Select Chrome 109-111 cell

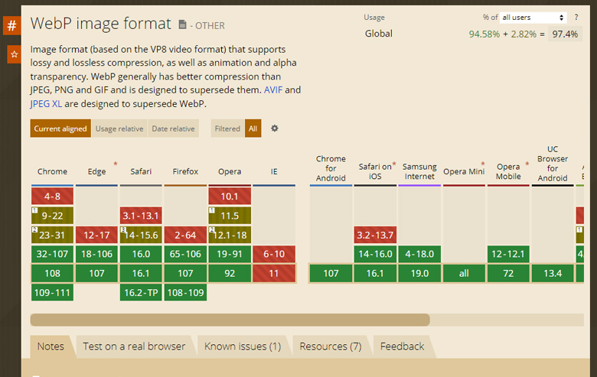tap(52, 293)
